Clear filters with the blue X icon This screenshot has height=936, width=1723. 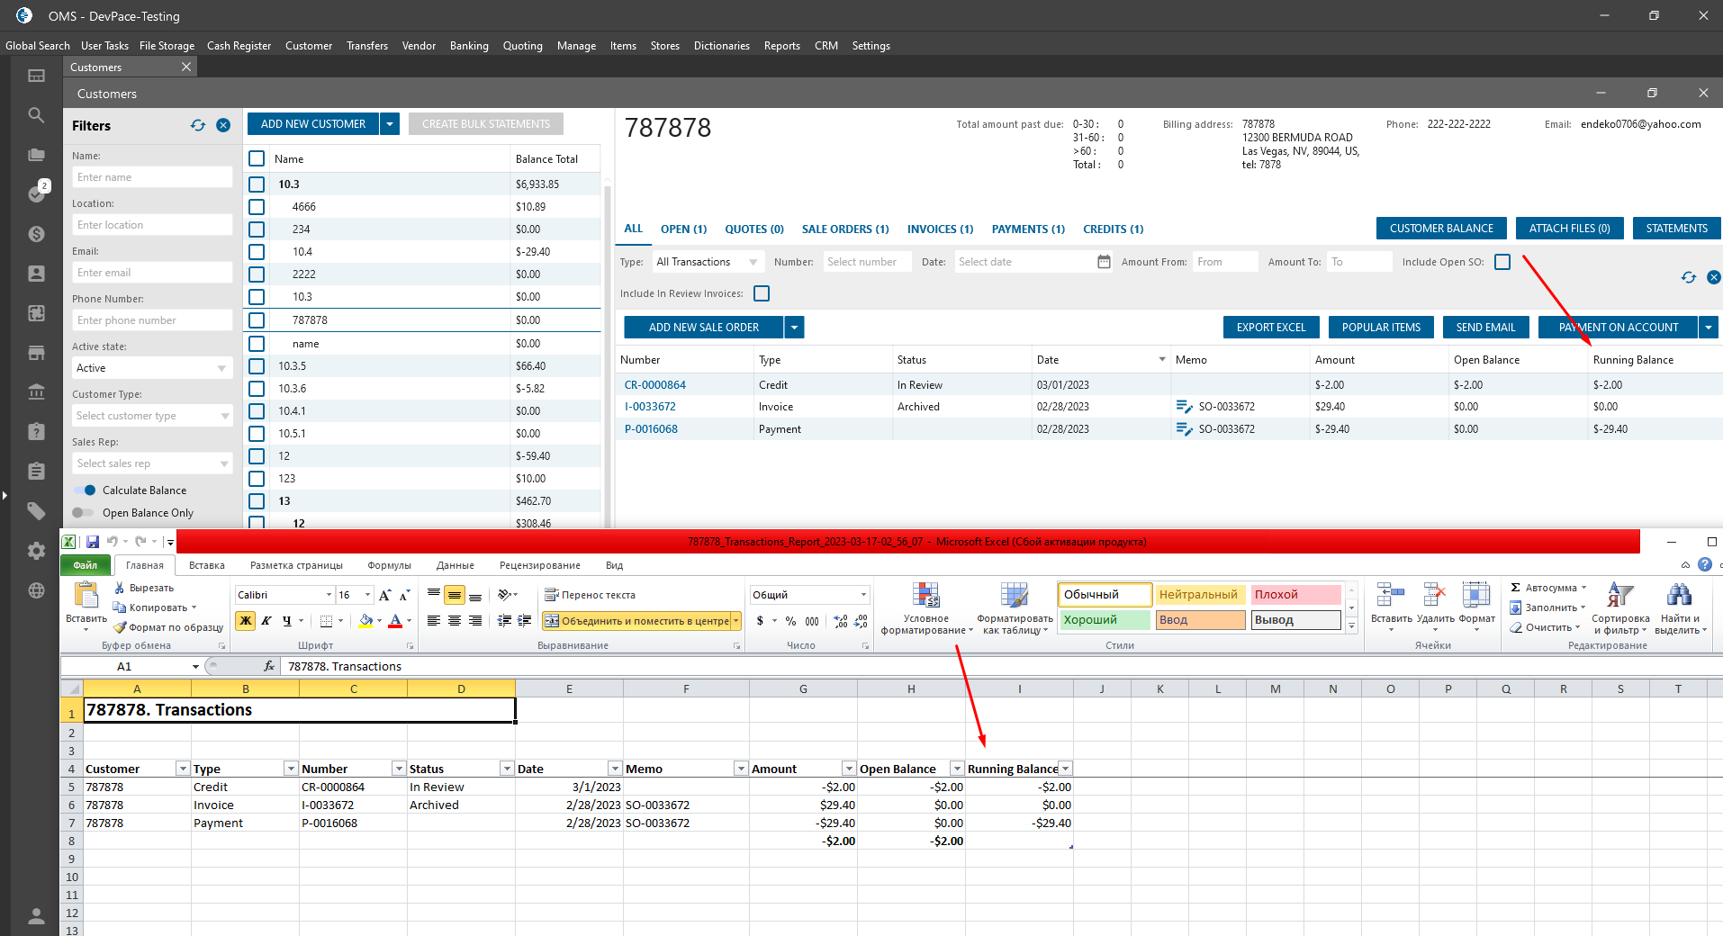click(x=223, y=126)
